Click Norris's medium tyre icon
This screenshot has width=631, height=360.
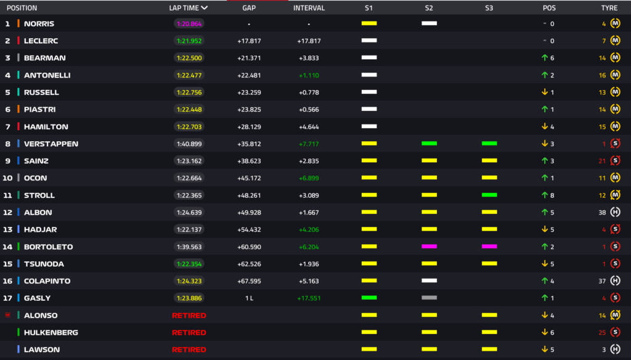point(615,23)
